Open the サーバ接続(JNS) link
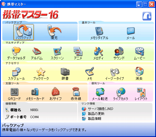 pos(100,109)
